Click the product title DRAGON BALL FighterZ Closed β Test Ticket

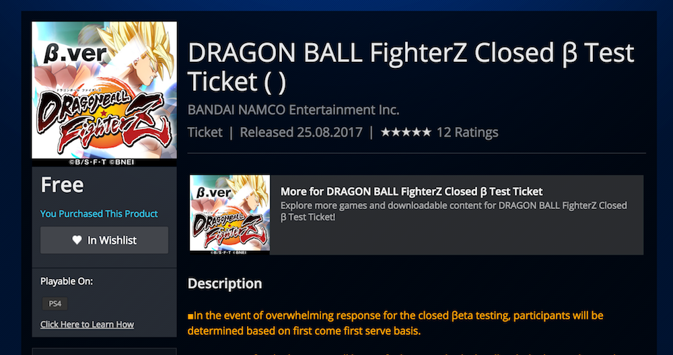pyautogui.click(x=411, y=67)
